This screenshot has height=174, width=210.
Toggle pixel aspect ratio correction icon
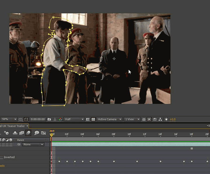[x=144, y=119]
